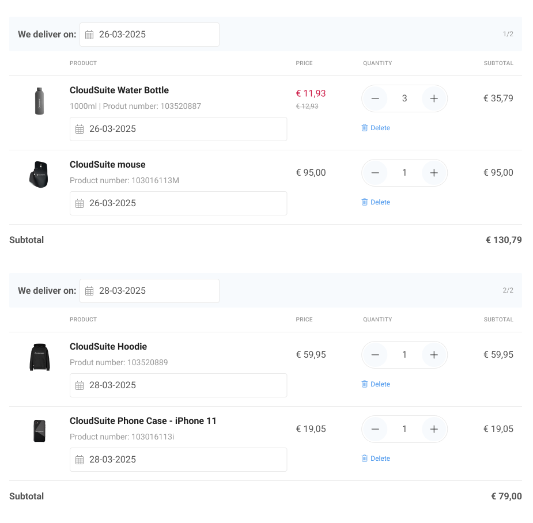The height and width of the screenshot is (523, 533).
Task: Increase CloudSuite Hoodie quantity
Action: click(x=434, y=355)
